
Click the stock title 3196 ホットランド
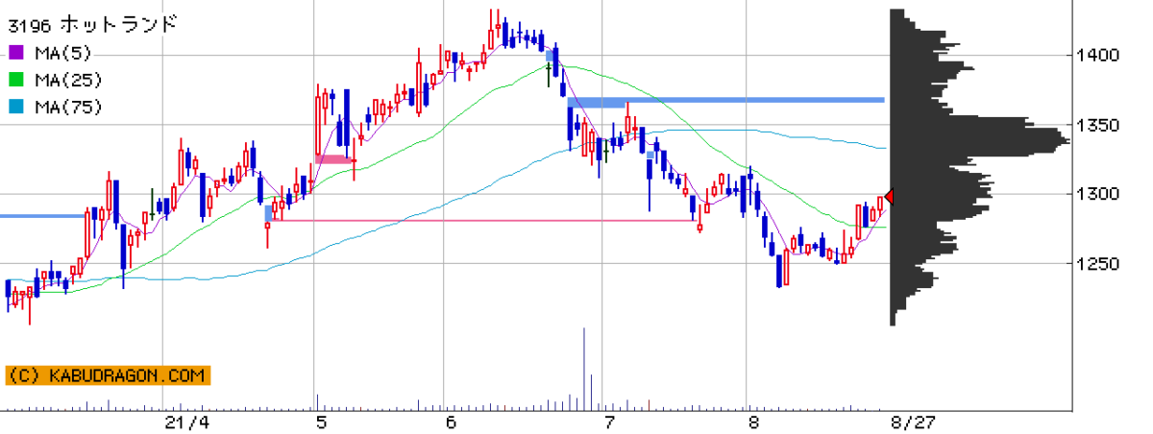coord(92,25)
